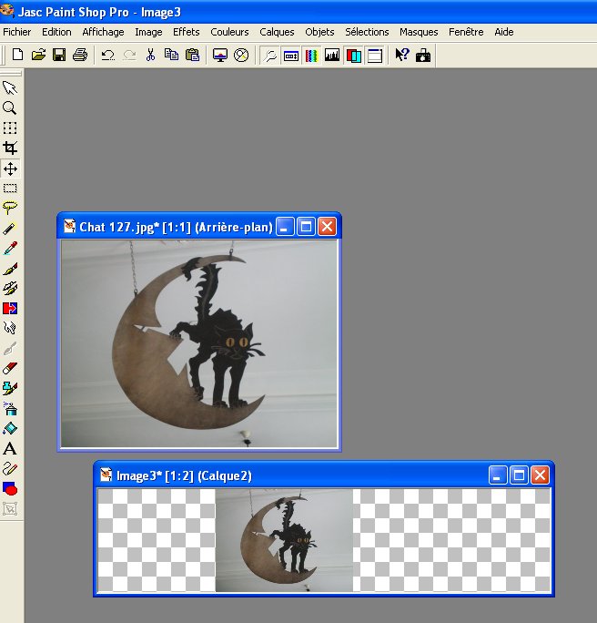Screen dimensions: 597x623
Task: Save the image with floppy icon
Action: coord(59,55)
